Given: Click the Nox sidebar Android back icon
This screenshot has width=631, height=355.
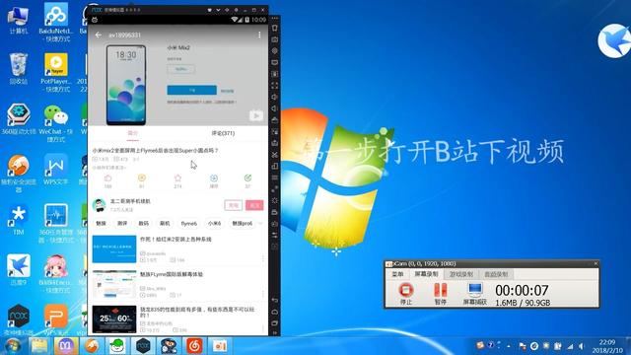Looking at the screenshot, I should (275, 300).
